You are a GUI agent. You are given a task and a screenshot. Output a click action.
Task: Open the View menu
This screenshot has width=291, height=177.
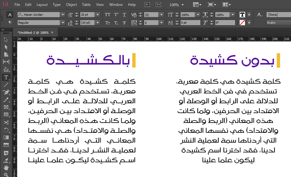pos(100,5)
